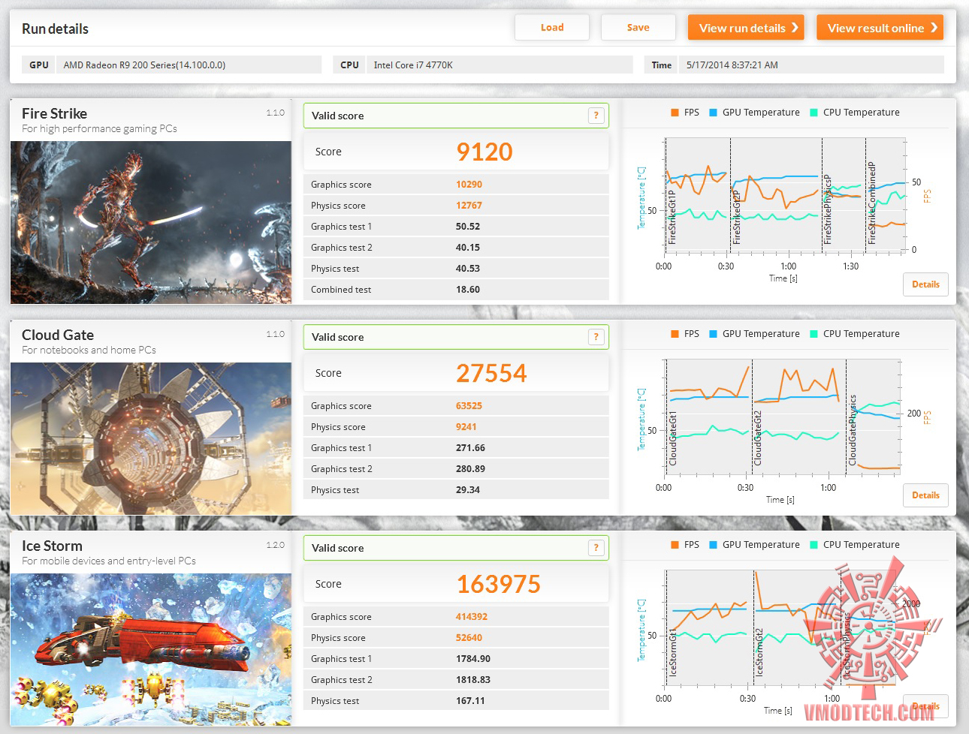Click the blue GPU Temperature swatch in Fire Strike legend

click(713, 113)
